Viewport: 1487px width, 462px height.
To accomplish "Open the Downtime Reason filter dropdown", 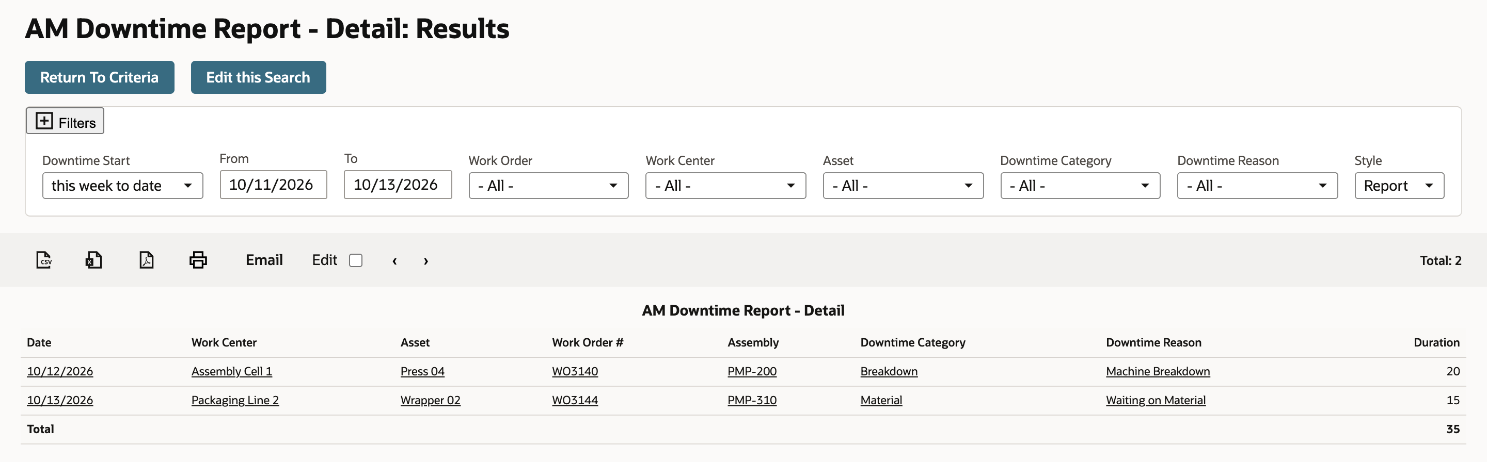I will [x=1257, y=186].
